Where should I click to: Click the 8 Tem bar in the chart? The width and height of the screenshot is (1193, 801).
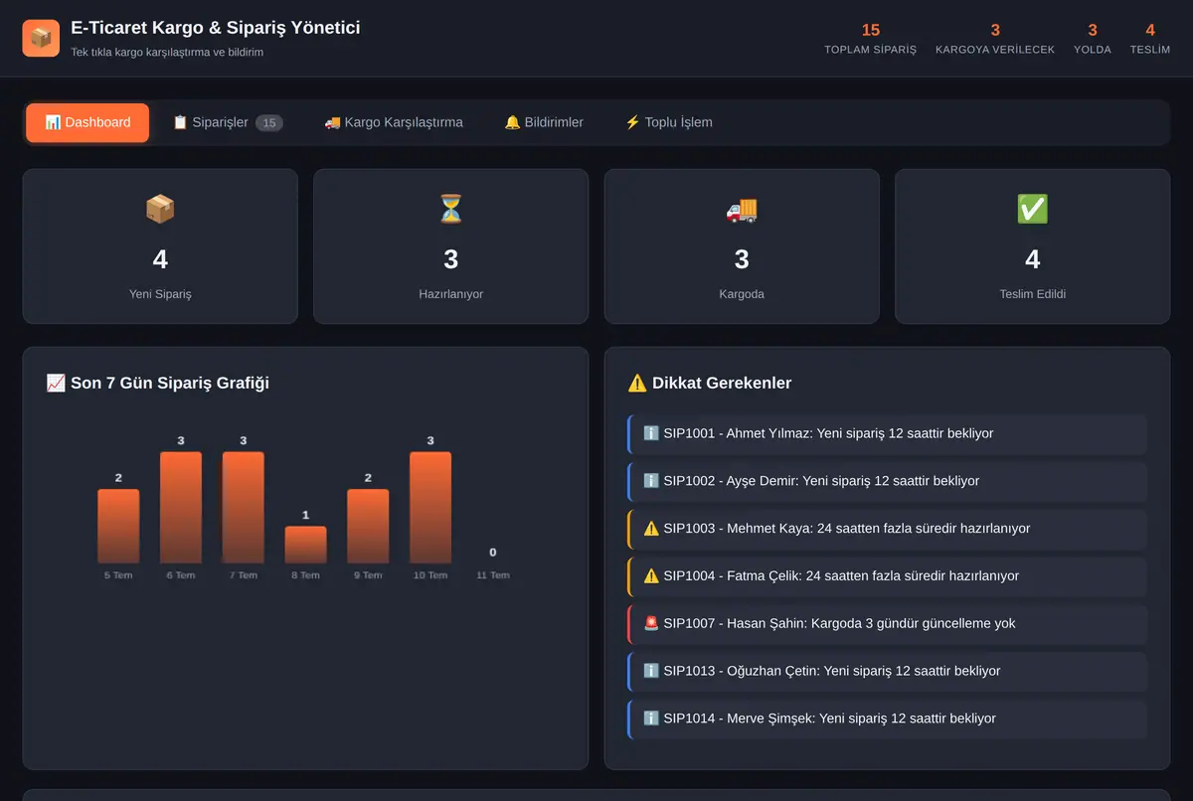coord(306,545)
